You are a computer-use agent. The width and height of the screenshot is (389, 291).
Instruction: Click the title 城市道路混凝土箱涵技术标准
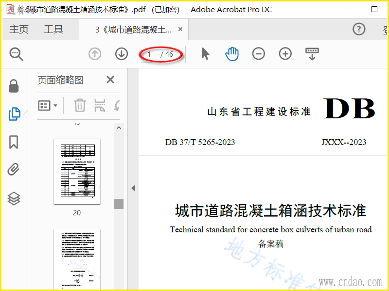click(270, 210)
